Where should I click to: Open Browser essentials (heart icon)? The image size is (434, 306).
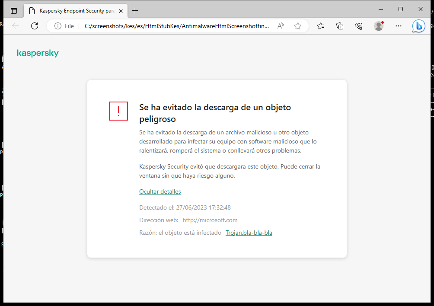click(359, 26)
